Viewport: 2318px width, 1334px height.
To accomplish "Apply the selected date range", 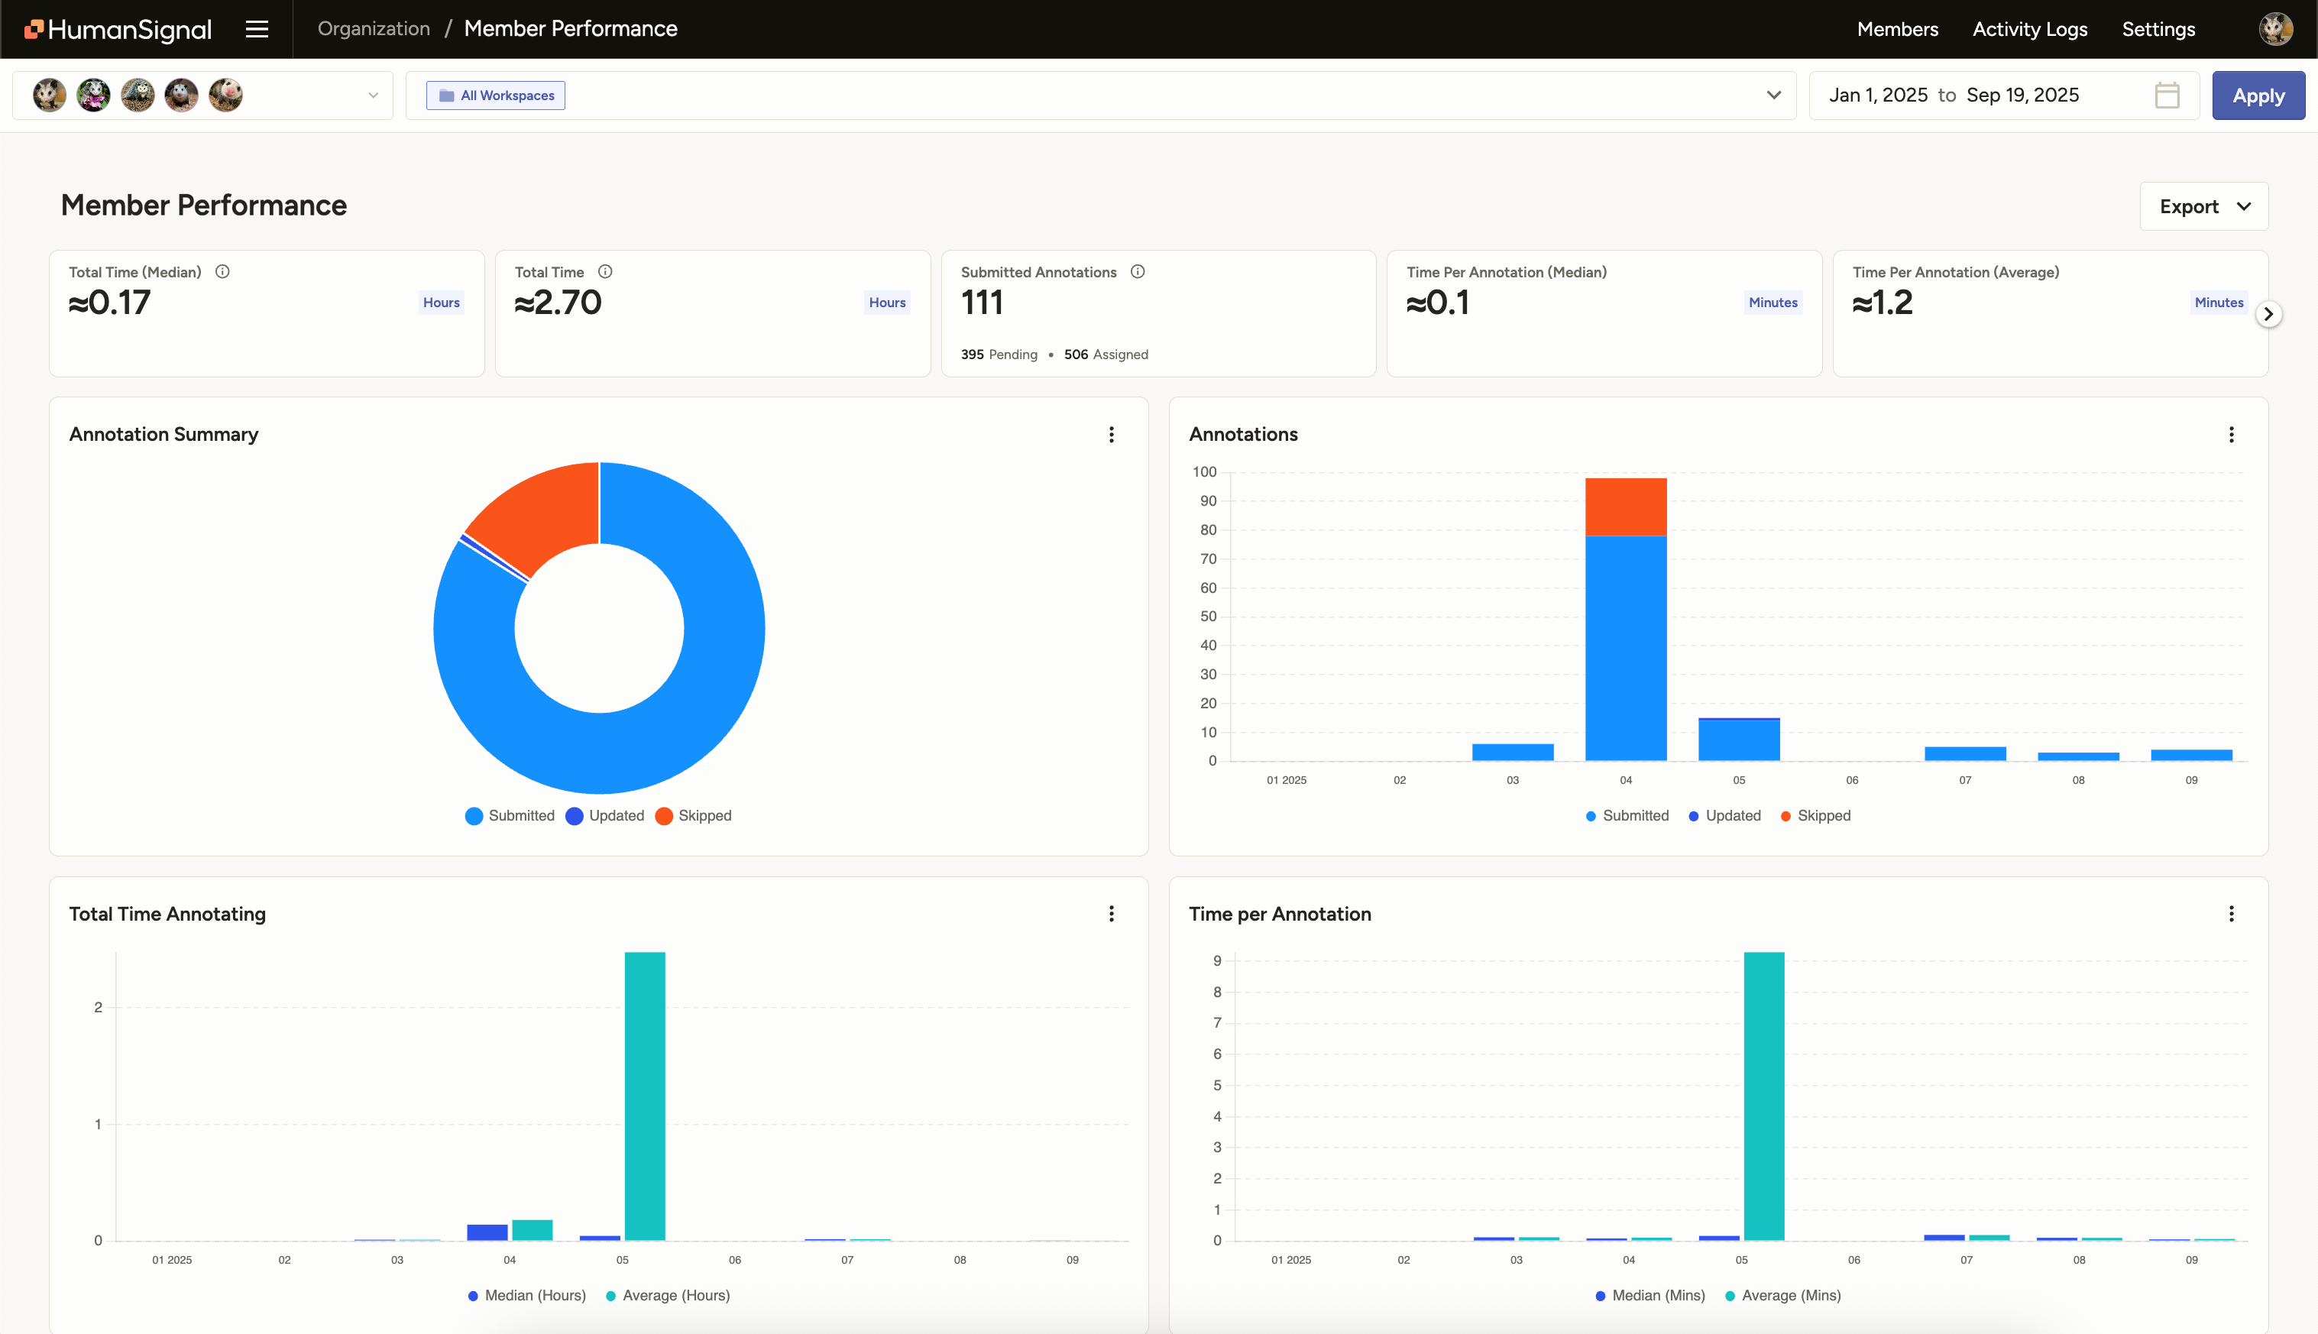I will click(x=2258, y=95).
